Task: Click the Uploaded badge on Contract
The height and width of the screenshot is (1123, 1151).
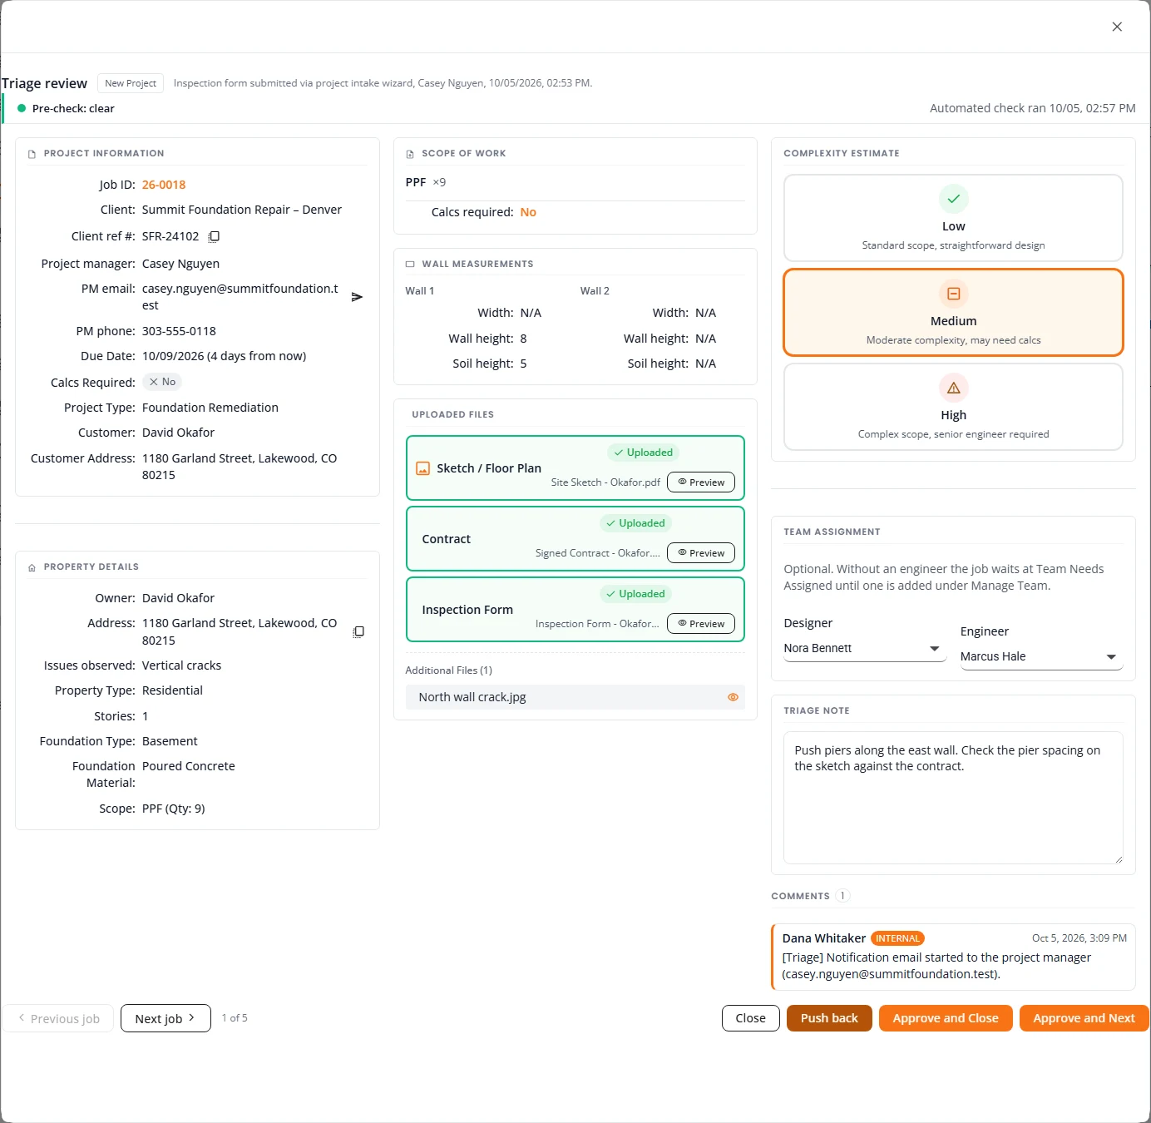Action: pos(635,523)
